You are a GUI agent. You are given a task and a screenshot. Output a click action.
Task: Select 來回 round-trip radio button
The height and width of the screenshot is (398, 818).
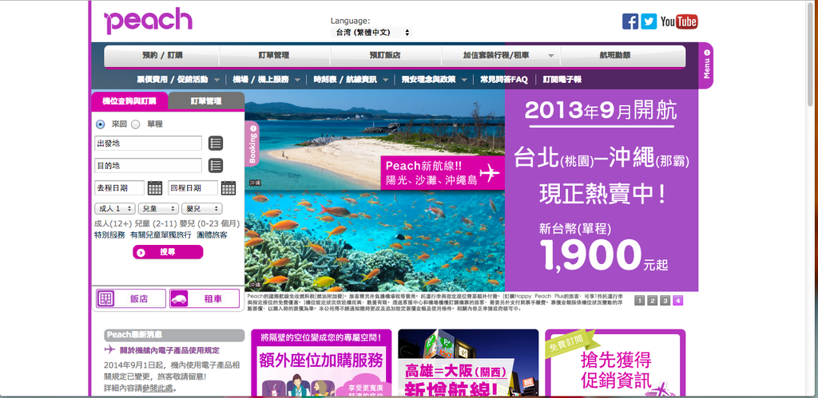pyautogui.click(x=100, y=124)
